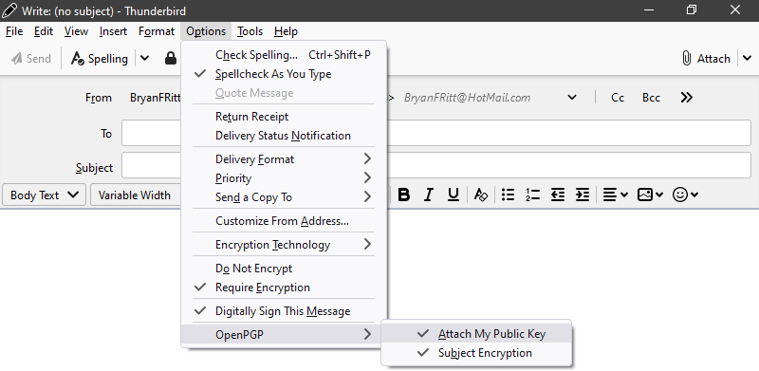Open the Help menu

(x=286, y=31)
